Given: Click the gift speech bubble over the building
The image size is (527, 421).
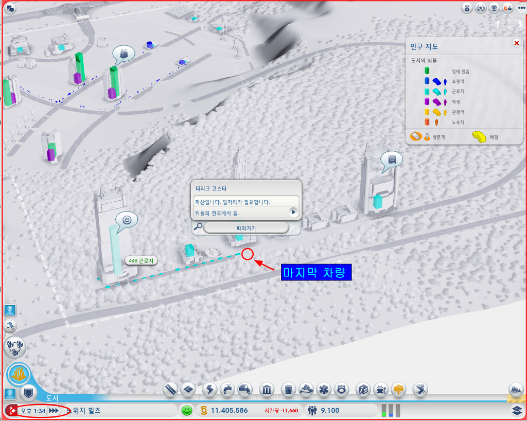Looking at the screenshot, I should tap(124, 55).
